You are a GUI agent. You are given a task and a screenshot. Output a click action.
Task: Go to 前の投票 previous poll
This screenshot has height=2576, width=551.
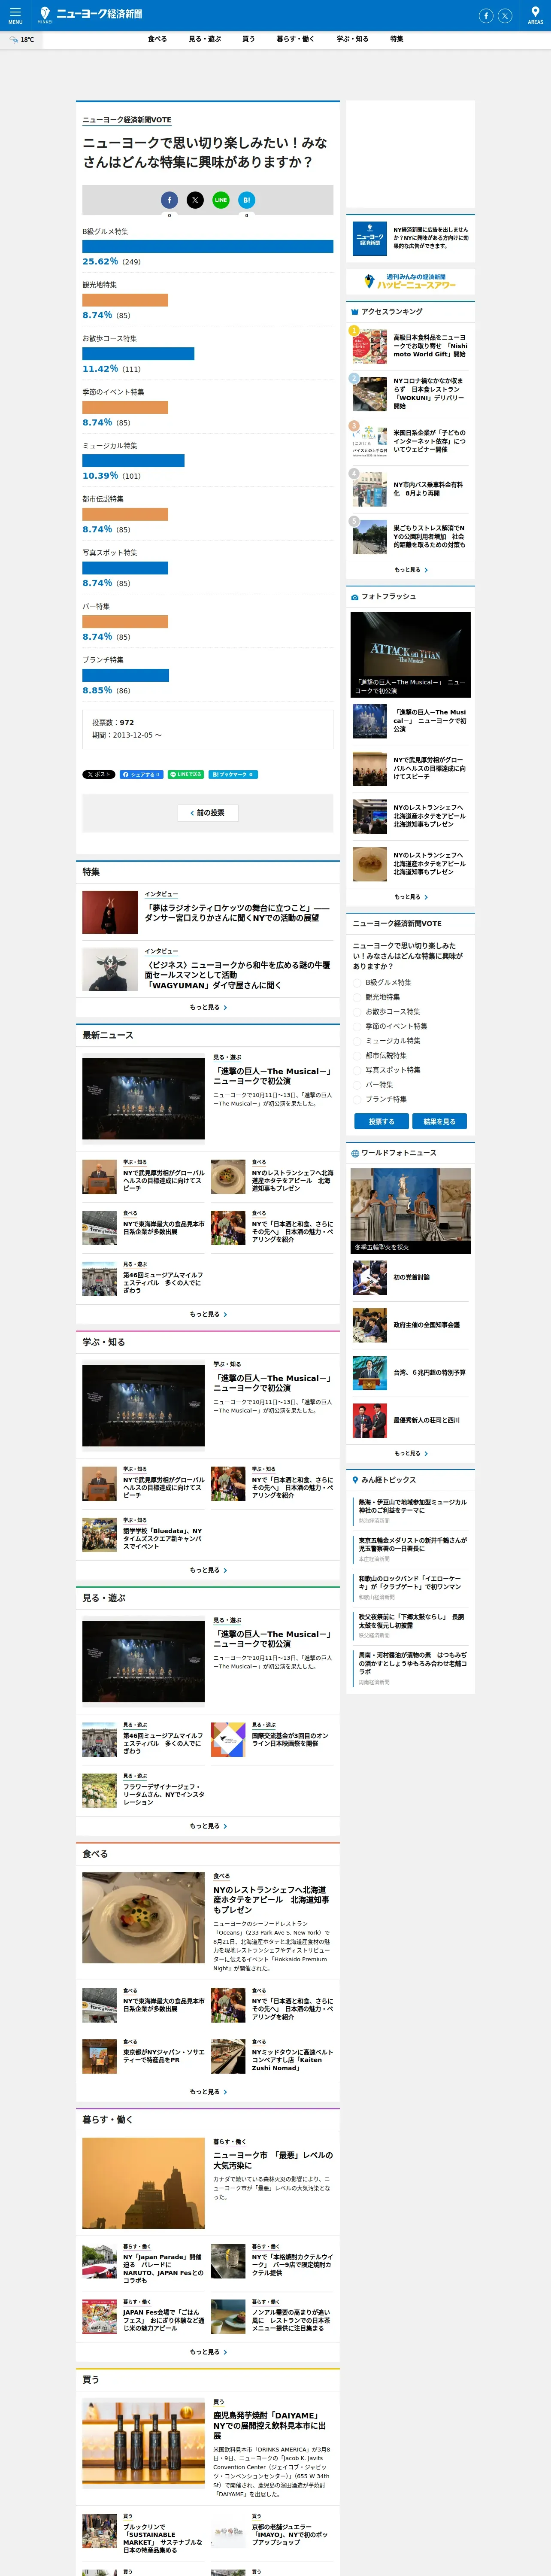(208, 813)
